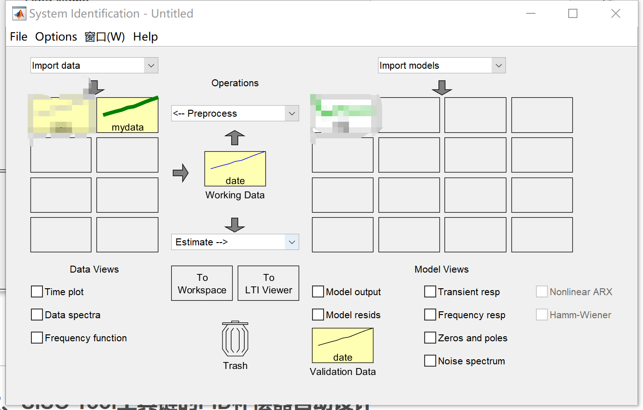
Task: Click the down arrow above Estimate dropdown
Action: point(234,225)
